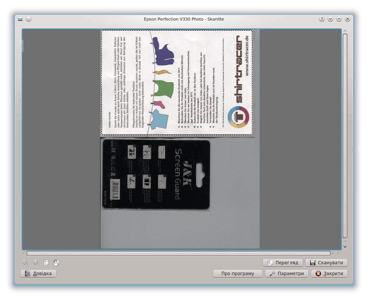Open the scanner window menu icon

coord(20,19)
